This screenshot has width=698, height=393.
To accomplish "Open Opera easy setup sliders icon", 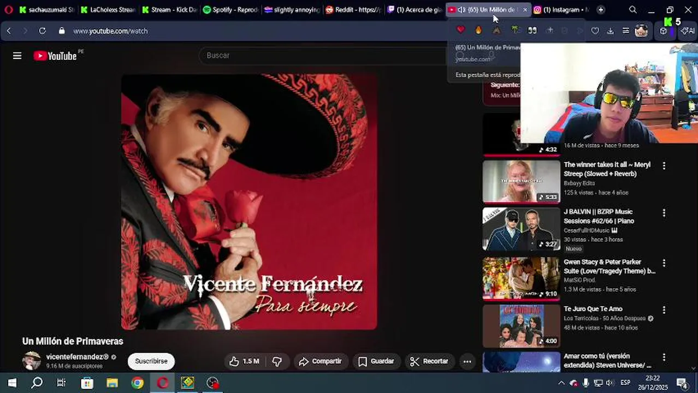I will (626, 31).
